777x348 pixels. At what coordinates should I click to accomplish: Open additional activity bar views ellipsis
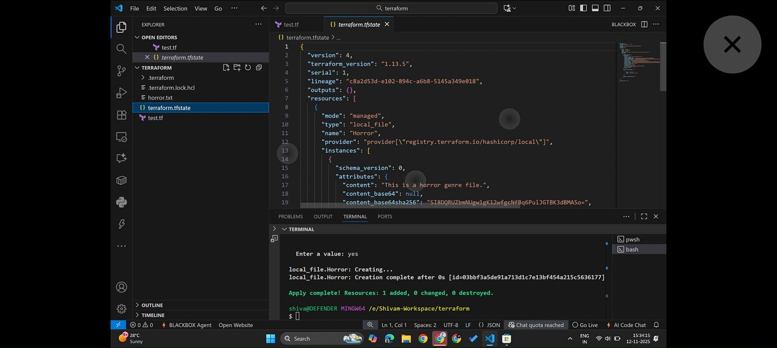pos(121,246)
